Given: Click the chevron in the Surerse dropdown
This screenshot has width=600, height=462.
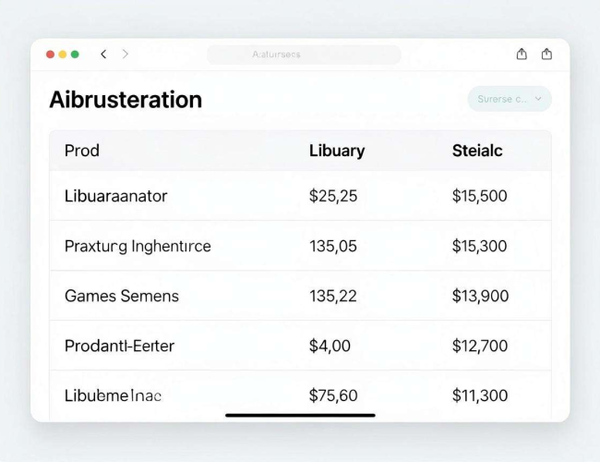Looking at the screenshot, I should tap(538, 99).
